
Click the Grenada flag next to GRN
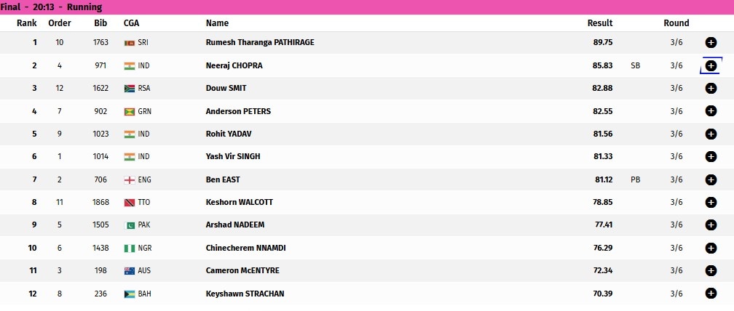(129, 112)
